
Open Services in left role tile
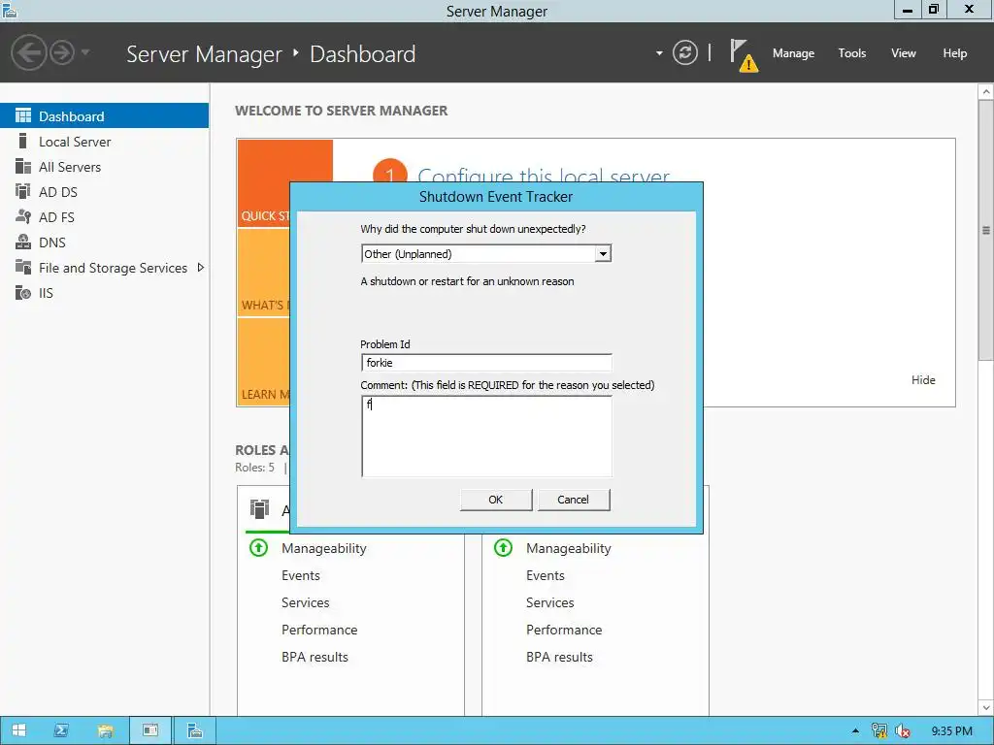pyautogui.click(x=305, y=602)
